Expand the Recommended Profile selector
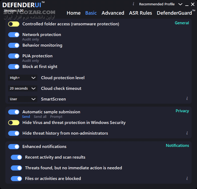 180,4
